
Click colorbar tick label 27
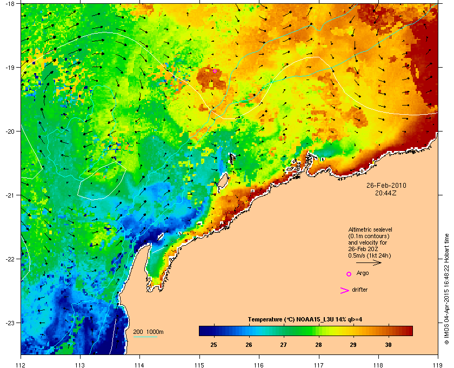283,345
